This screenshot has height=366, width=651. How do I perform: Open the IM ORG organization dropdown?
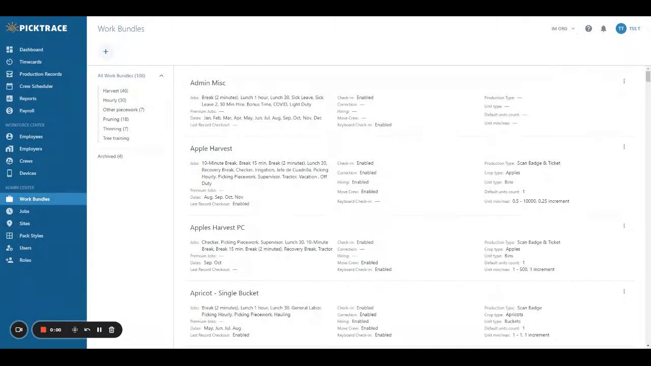click(x=563, y=29)
